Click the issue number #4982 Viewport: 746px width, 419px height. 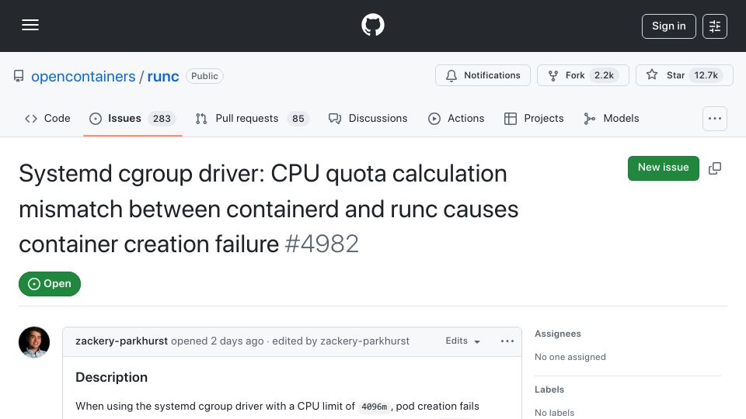tap(322, 244)
